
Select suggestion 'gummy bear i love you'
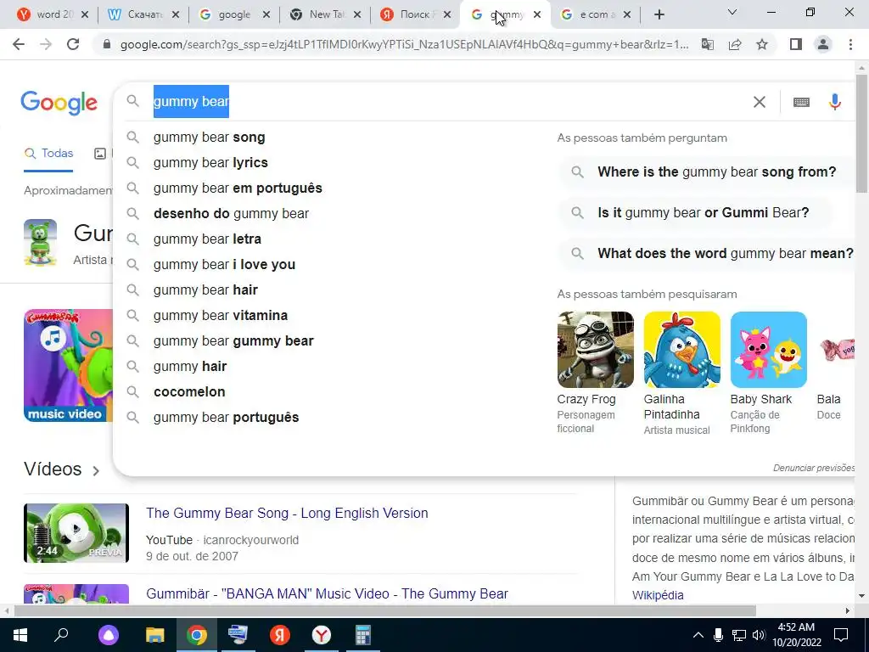tap(224, 265)
